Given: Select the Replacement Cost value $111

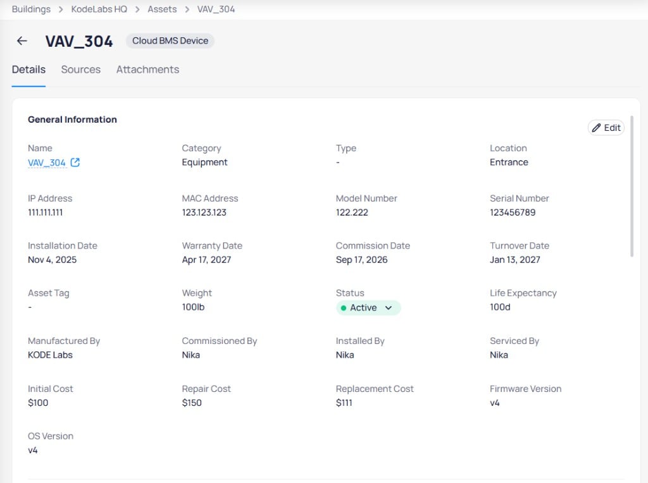Looking at the screenshot, I should click(x=344, y=403).
